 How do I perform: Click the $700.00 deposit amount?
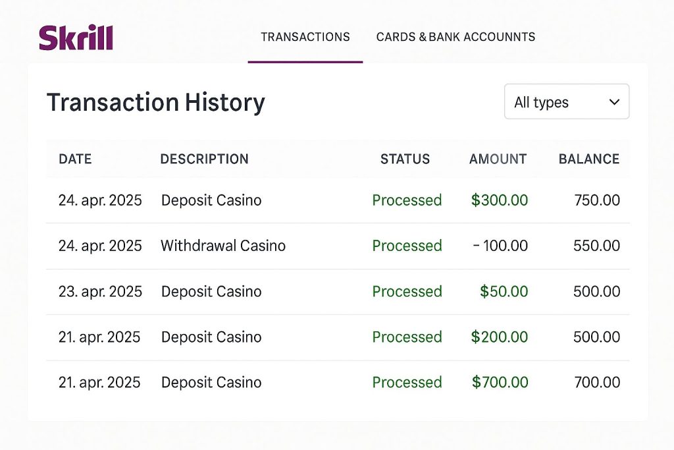tap(499, 382)
